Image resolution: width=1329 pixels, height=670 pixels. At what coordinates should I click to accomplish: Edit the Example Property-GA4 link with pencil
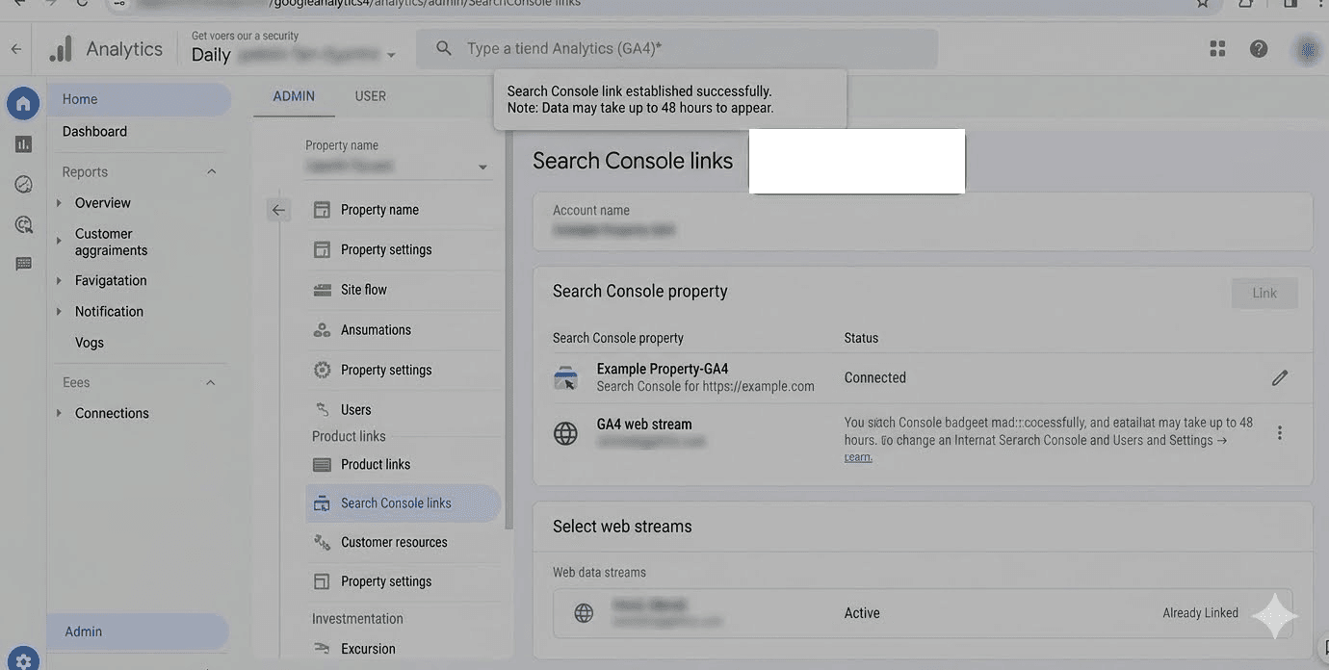1279,378
